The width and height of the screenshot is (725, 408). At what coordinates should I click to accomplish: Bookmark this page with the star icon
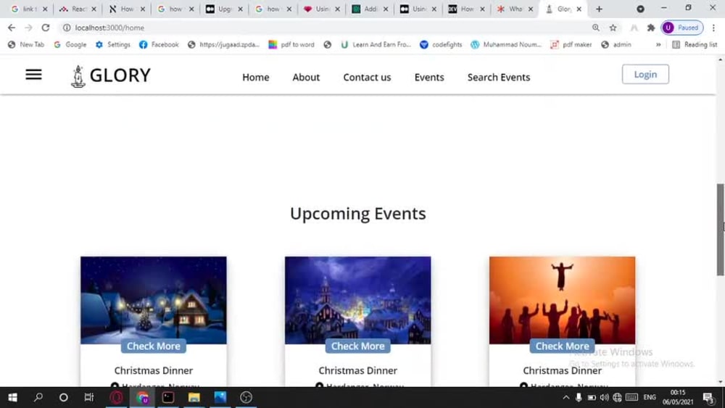click(613, 28)
